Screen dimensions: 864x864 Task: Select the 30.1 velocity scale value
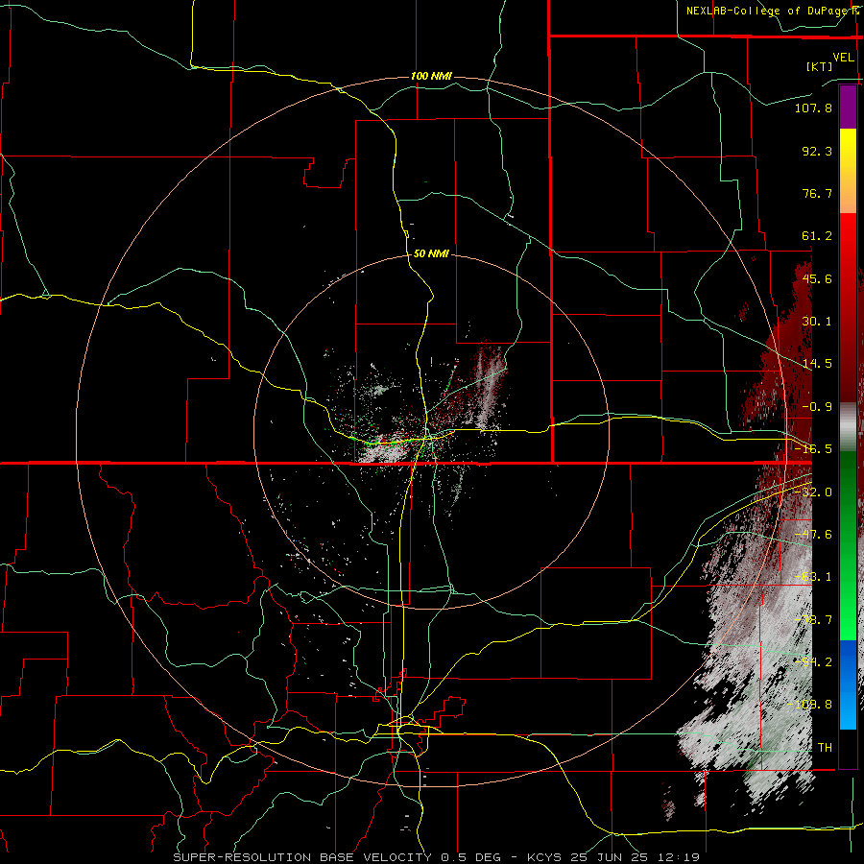pyautogui.click(x=817, y=322)
